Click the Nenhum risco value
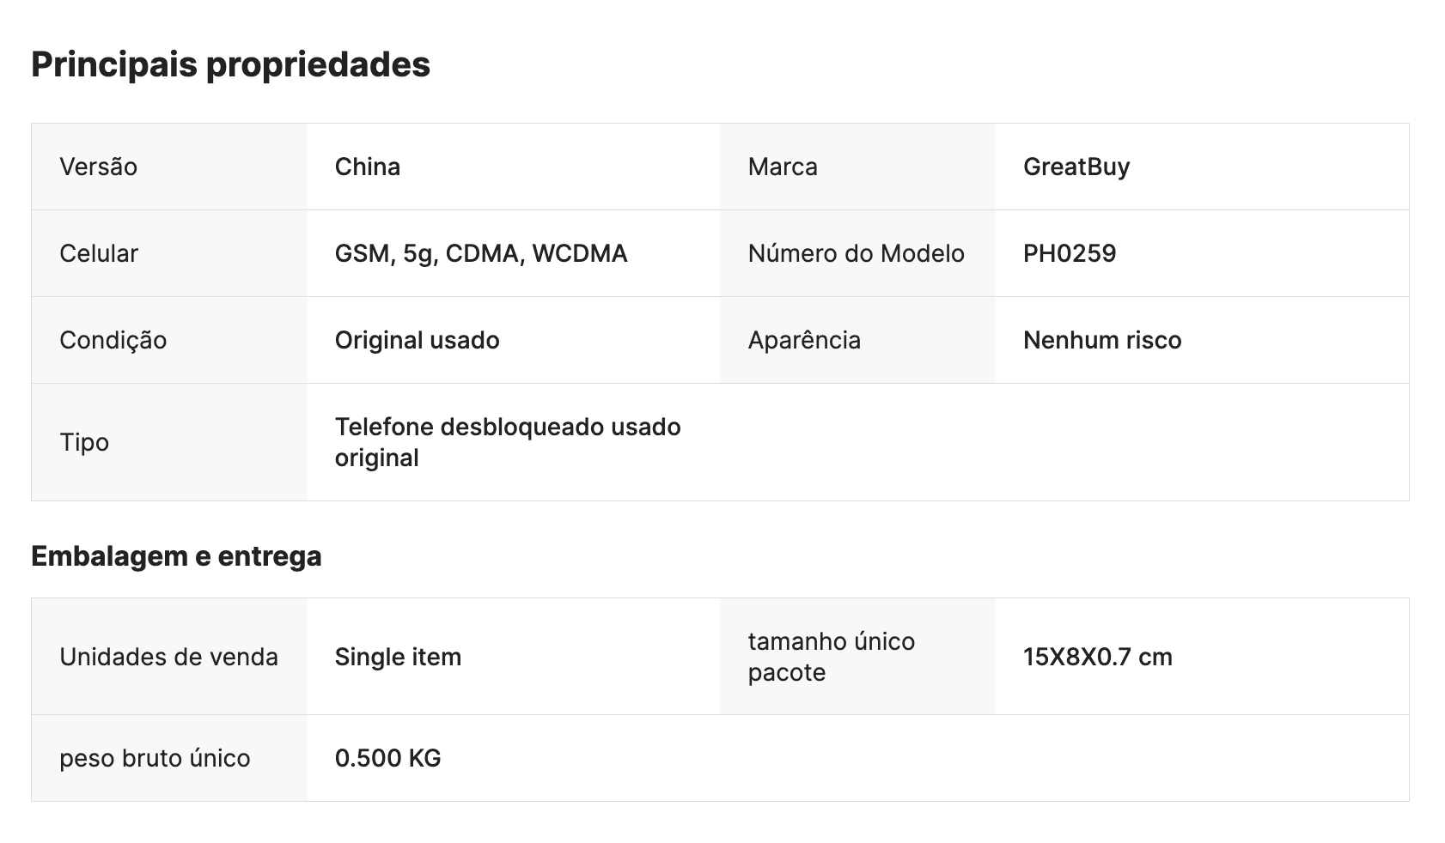This screenshot has width=1445, height=843. pos(1102,340)
